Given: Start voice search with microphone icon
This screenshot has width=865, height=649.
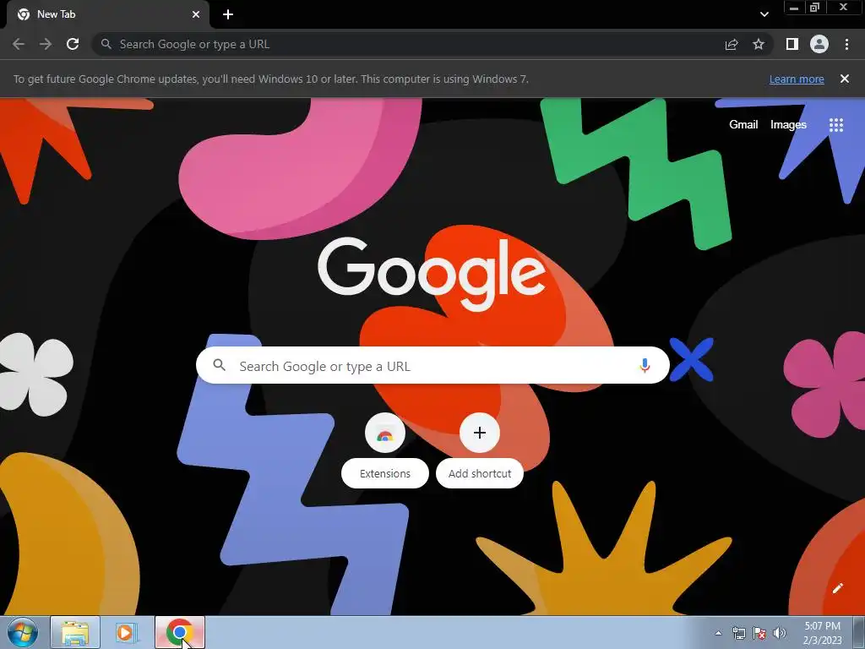Looking at the screenshot, I should pos(645,365).
